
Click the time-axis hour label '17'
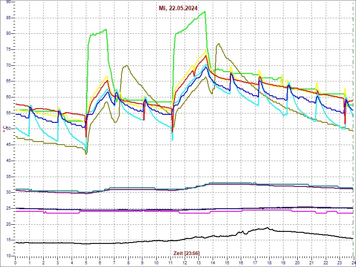[255, 263]
